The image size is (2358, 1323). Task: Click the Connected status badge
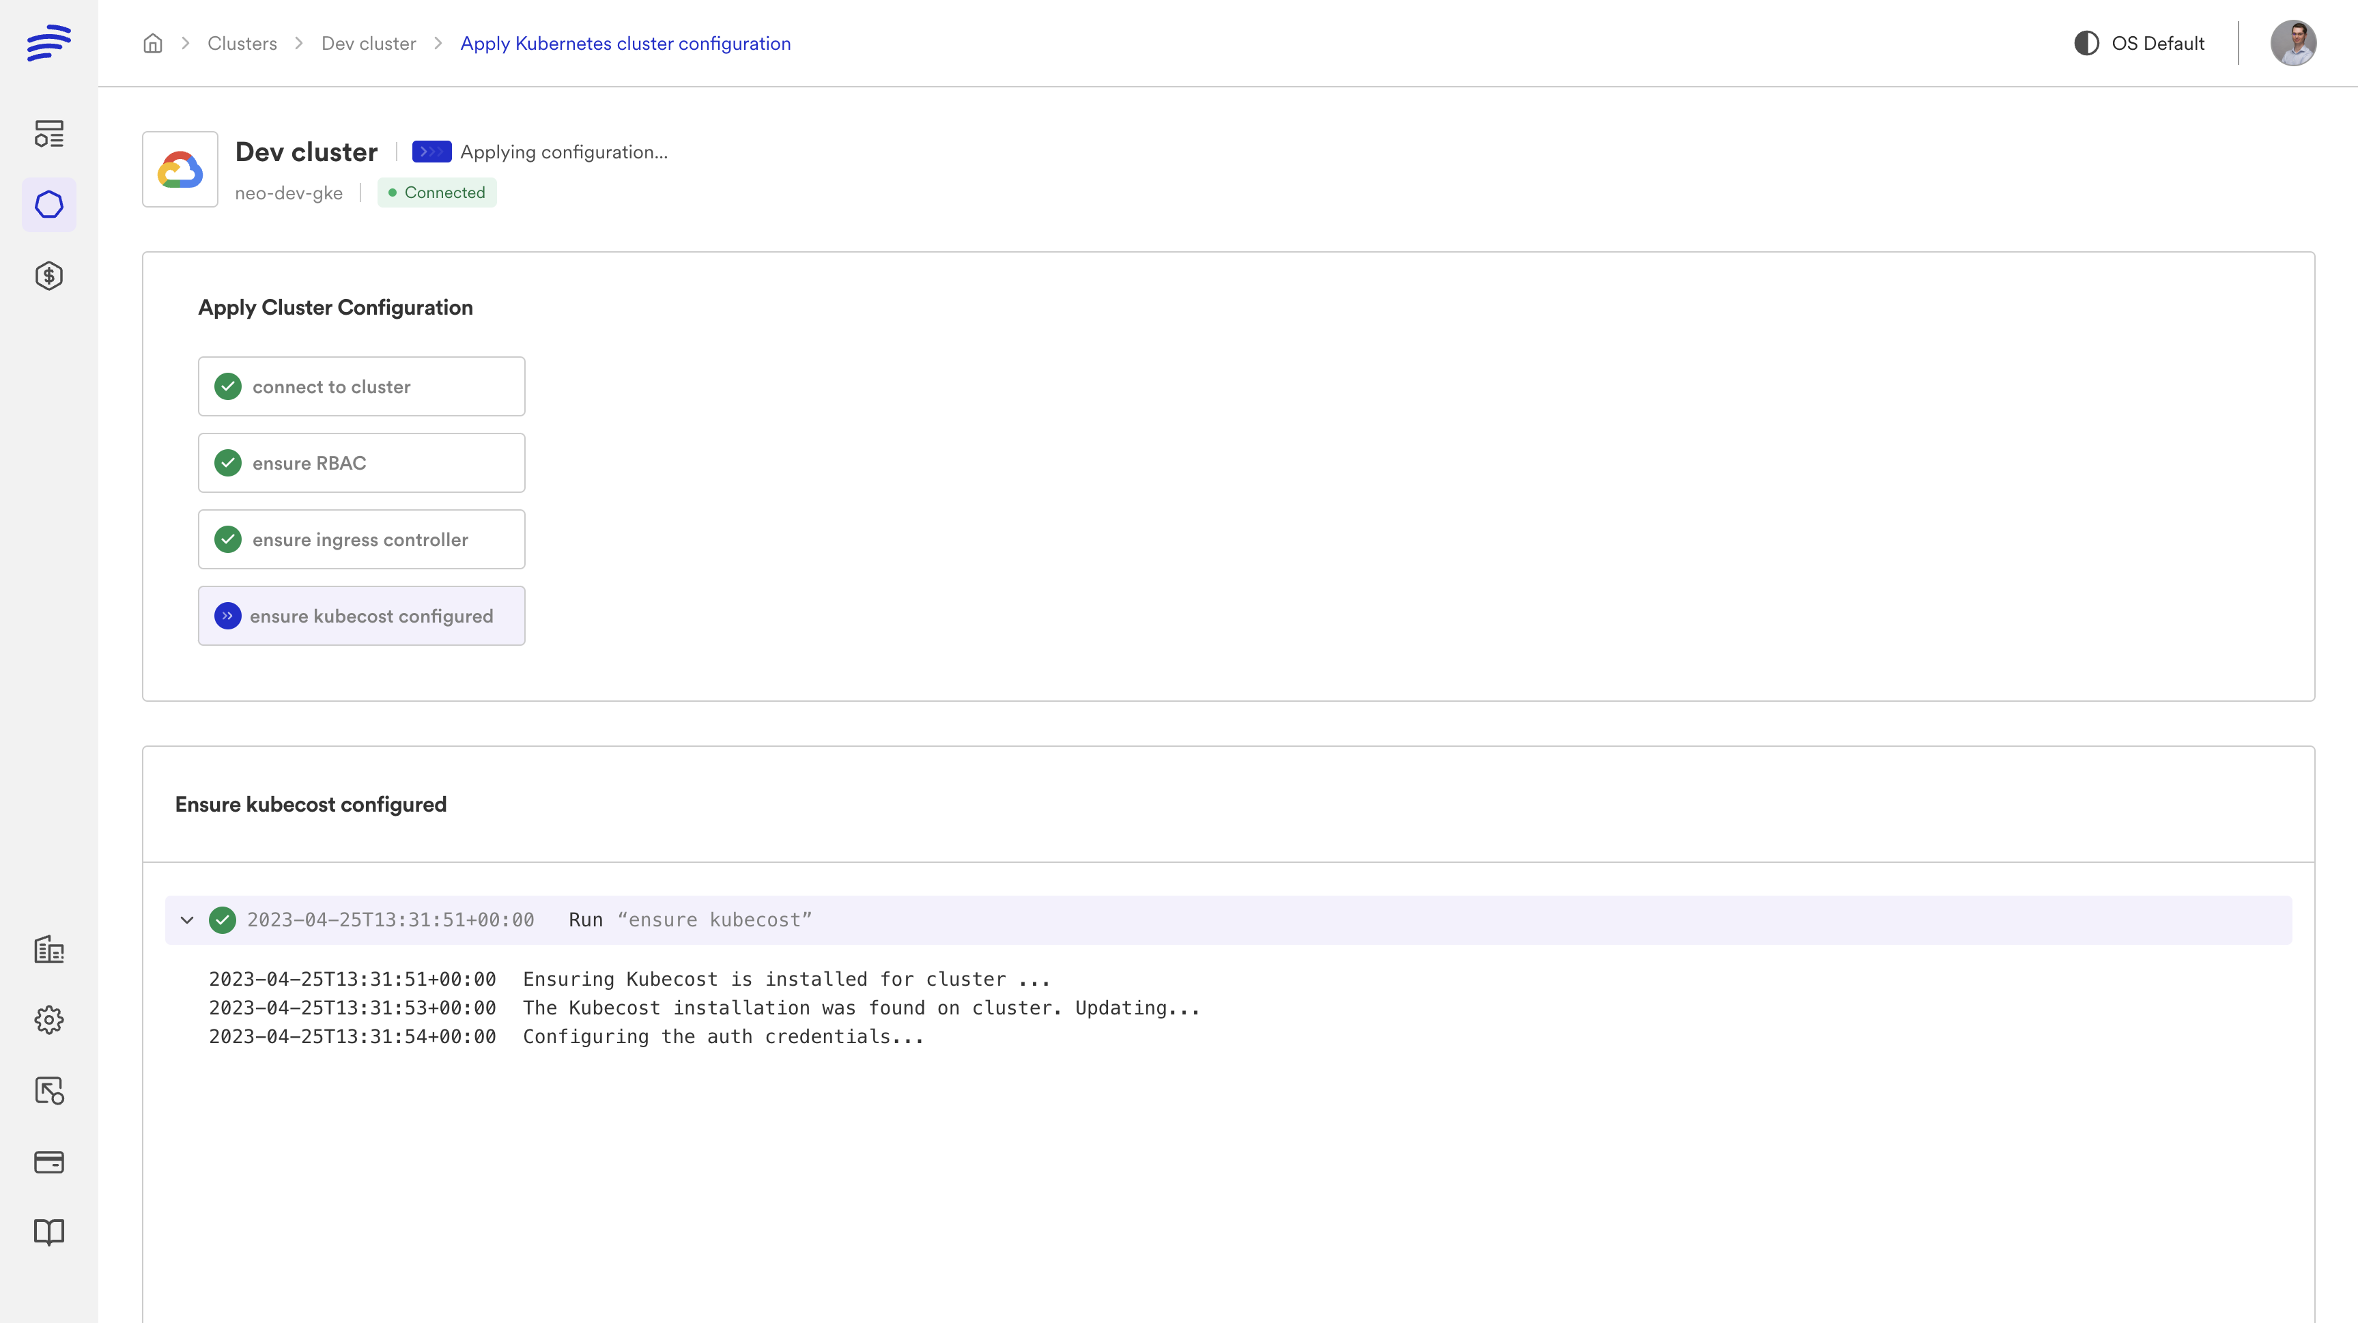(x=437, y=193)
